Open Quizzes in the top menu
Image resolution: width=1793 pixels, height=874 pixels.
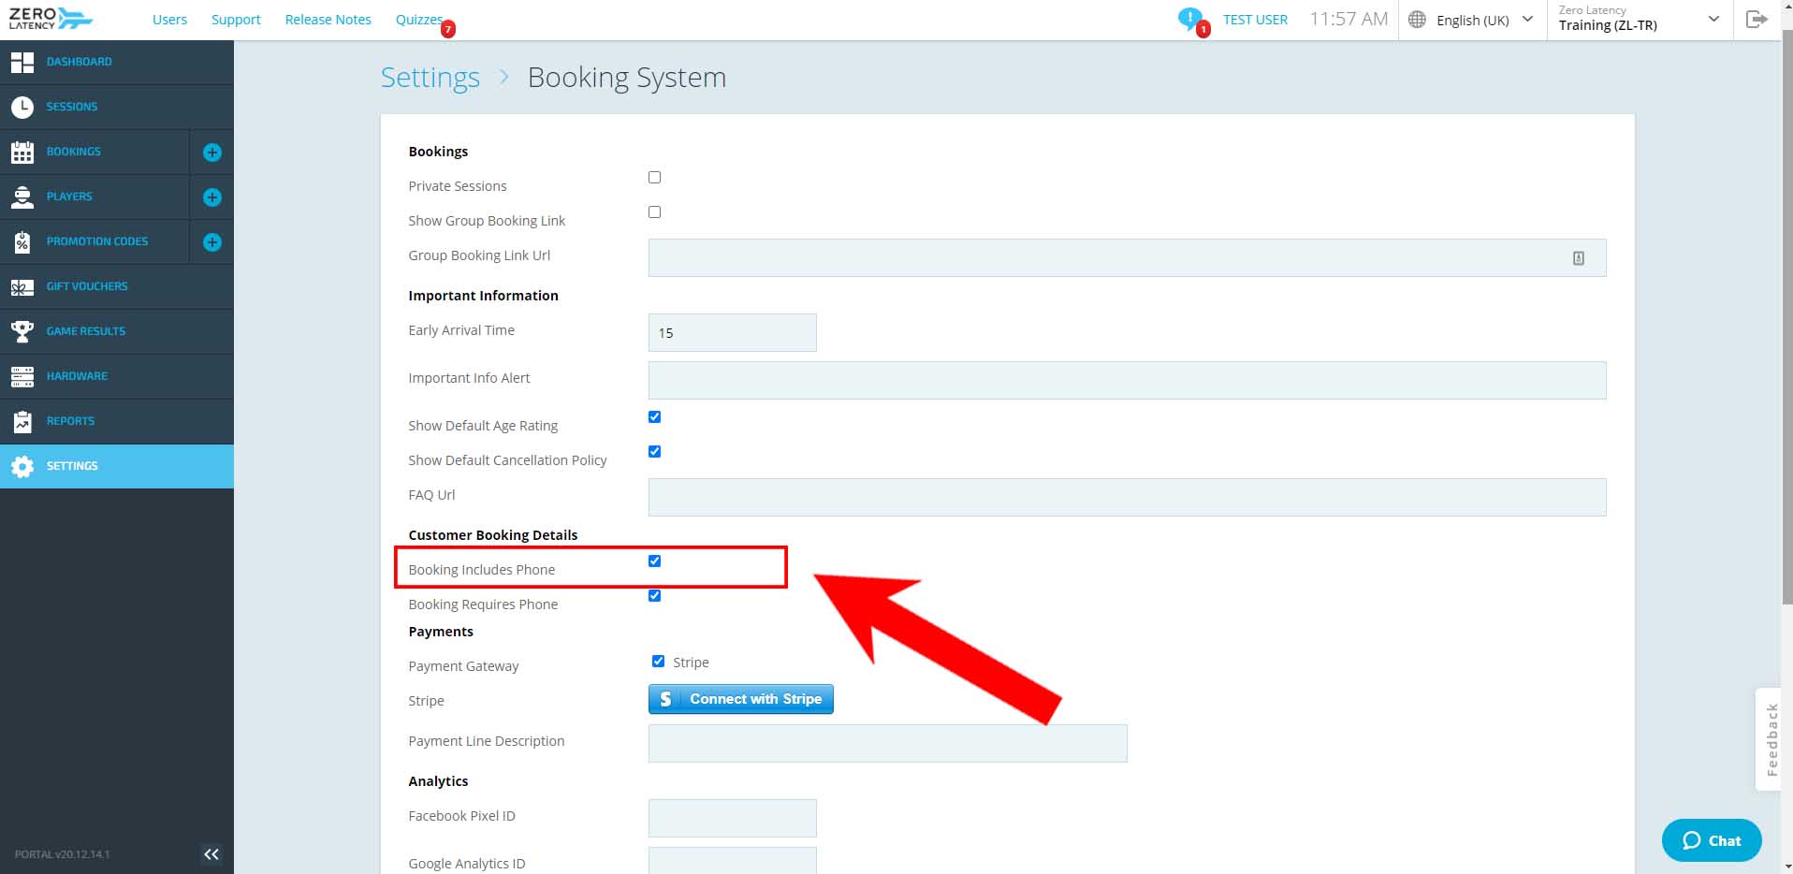[x=419, y=20]
